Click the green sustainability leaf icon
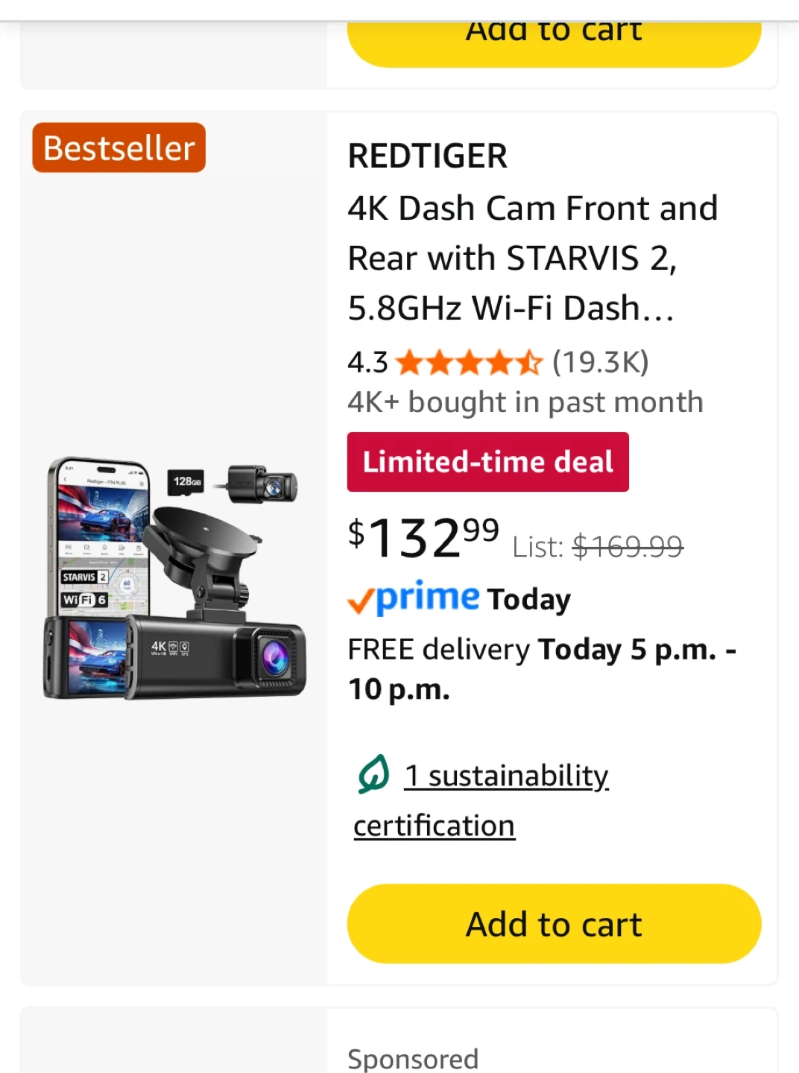799x1073 pixels. pyautogui.click(x=373, y=774)
